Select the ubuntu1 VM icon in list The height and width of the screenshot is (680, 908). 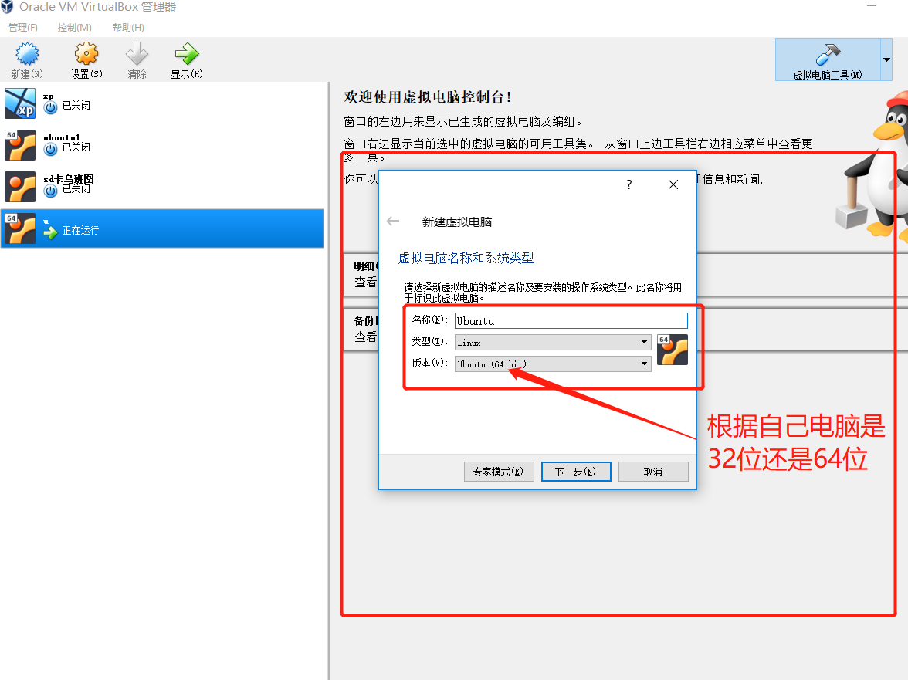point(20,145)
